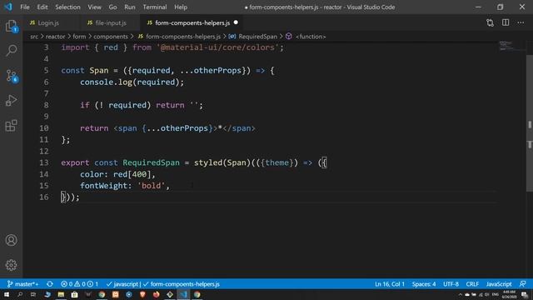Screen dimensions: 533x300
Task: Open the Run menu
Action: click(x=130, y=7)
